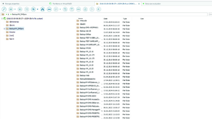The height and width of the screenshot is (119, 212).
Task: Click the HEX viewer icon
Action: click(78, 9)
